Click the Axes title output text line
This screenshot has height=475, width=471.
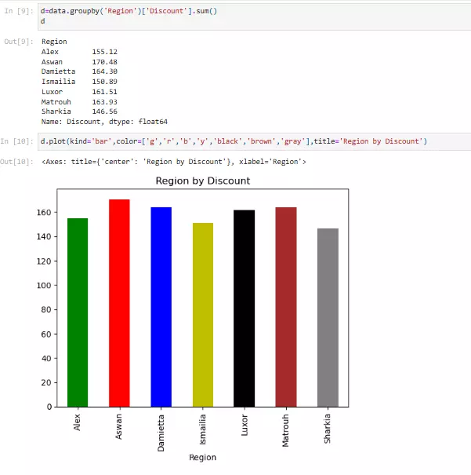[x=174, y=162]
